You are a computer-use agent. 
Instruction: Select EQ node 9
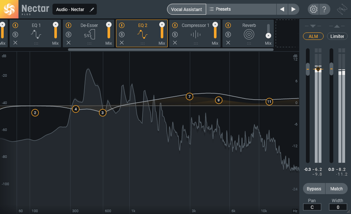(218, 100)
